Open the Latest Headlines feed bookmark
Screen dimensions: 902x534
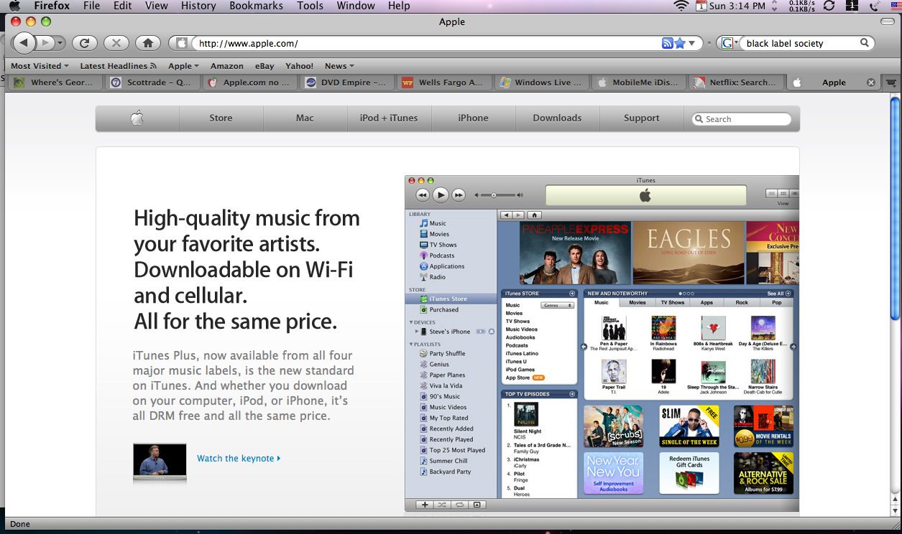click(118, 66)
